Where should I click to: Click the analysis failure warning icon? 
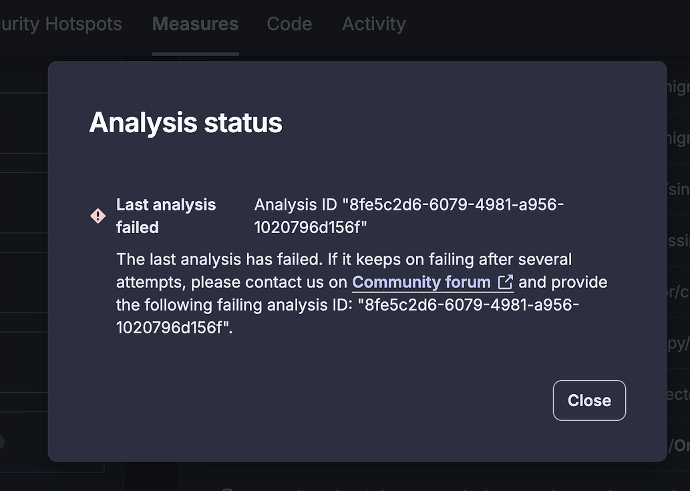[98, 216]
